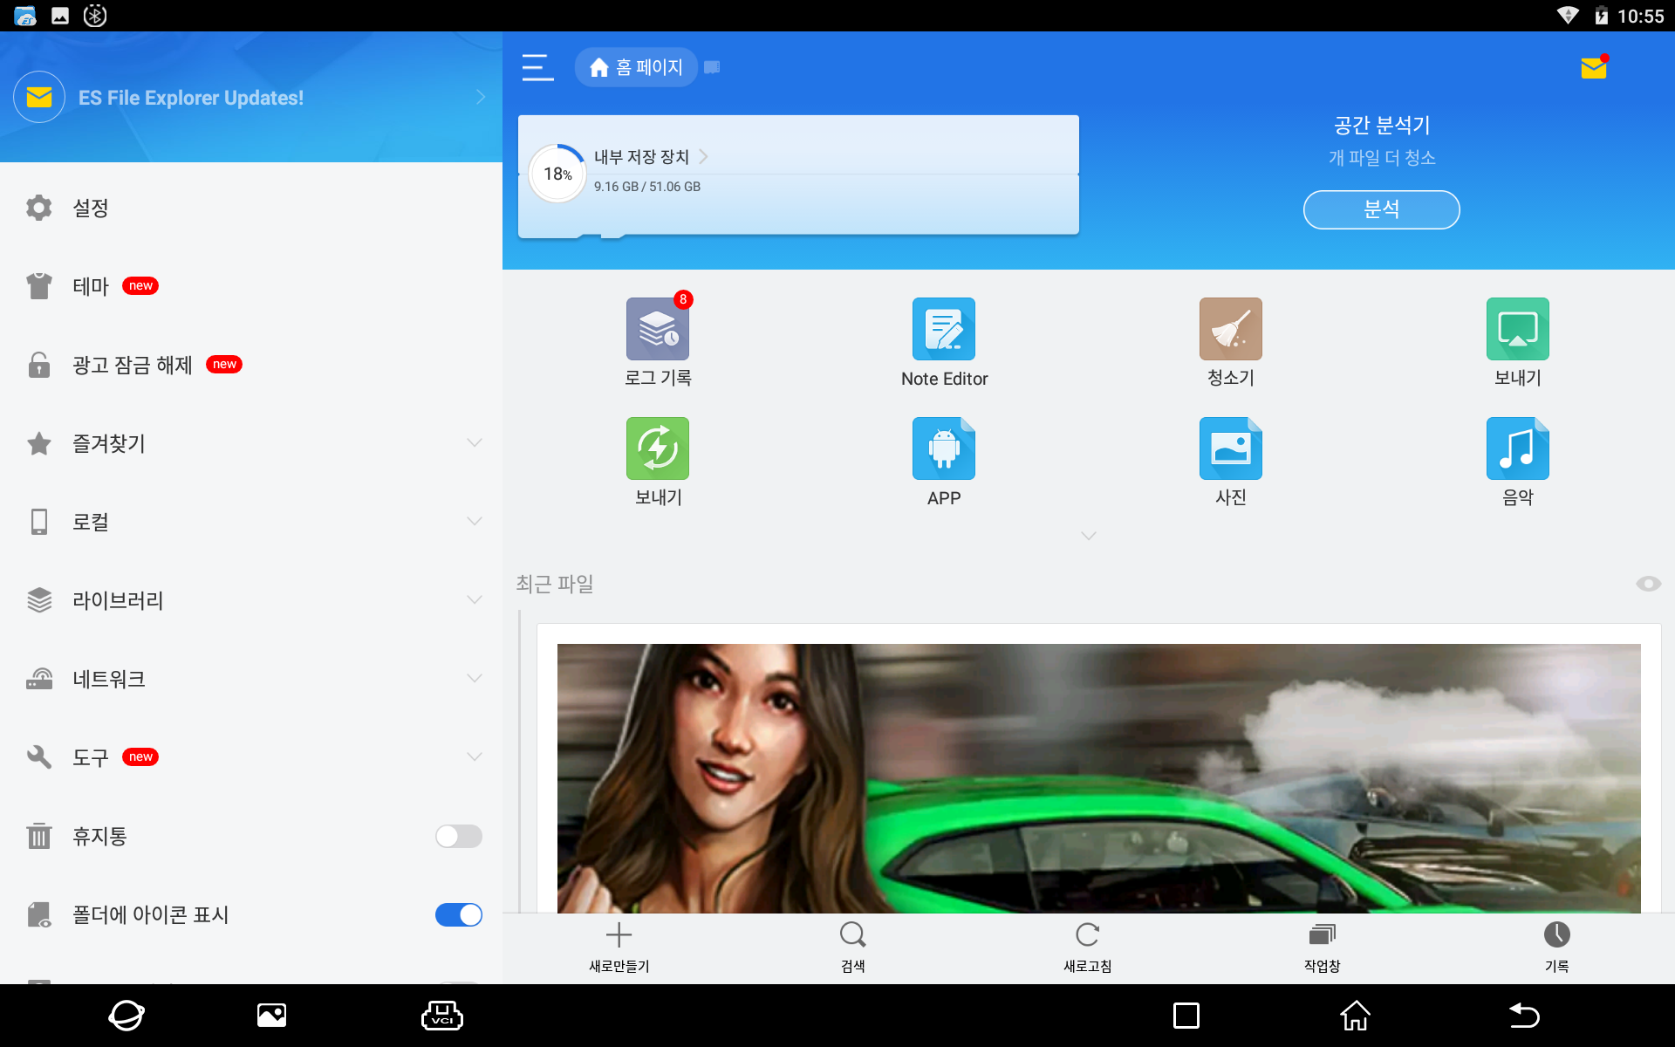The height and width of the screenshot is (1047, 1675).
Task: Click the ES File Explorer Updates banner
Action: (251, 97)
